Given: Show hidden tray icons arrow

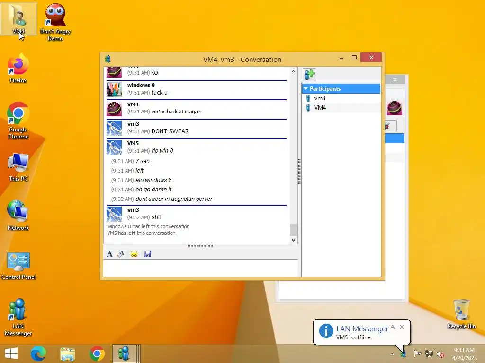Looking at the screenshot, I should pyautogui.click(x=392, y=354).
